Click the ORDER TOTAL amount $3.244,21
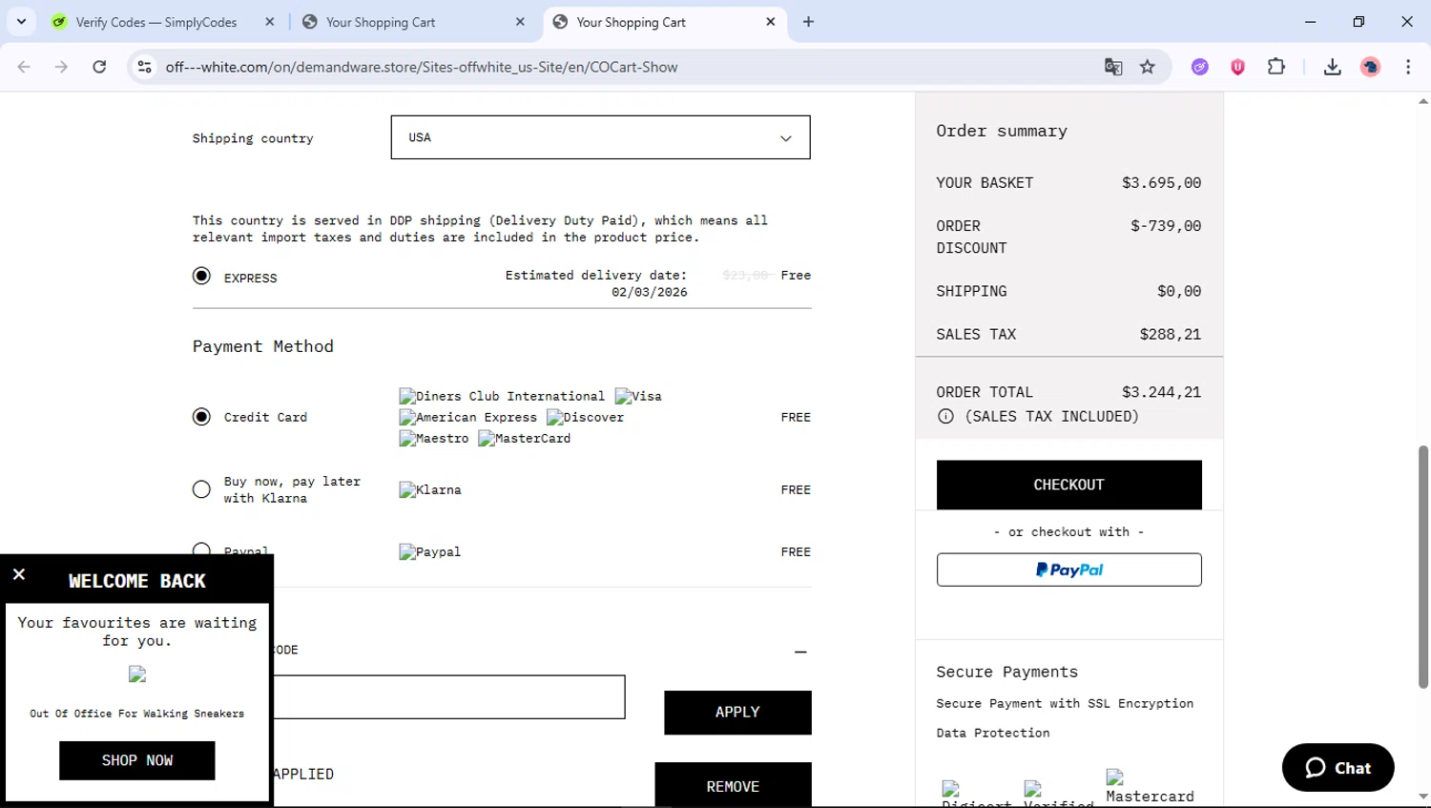1431x808 pixels. [x=1161, y=392]
